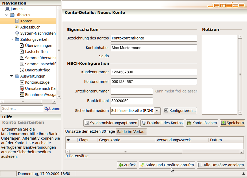The image size is (247, 178).
Task: Click Alle Umsätze anzeigen button
Action: 221,165
